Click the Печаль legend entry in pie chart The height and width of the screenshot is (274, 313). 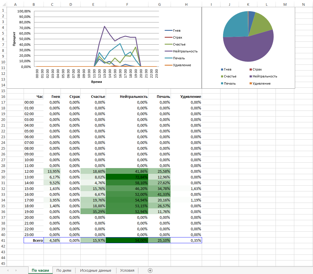coord(228,83)
